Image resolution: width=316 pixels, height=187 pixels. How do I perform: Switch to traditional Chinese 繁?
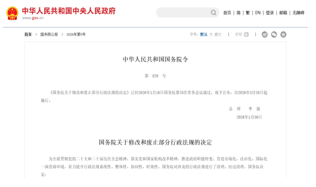(x=248, y=13)
